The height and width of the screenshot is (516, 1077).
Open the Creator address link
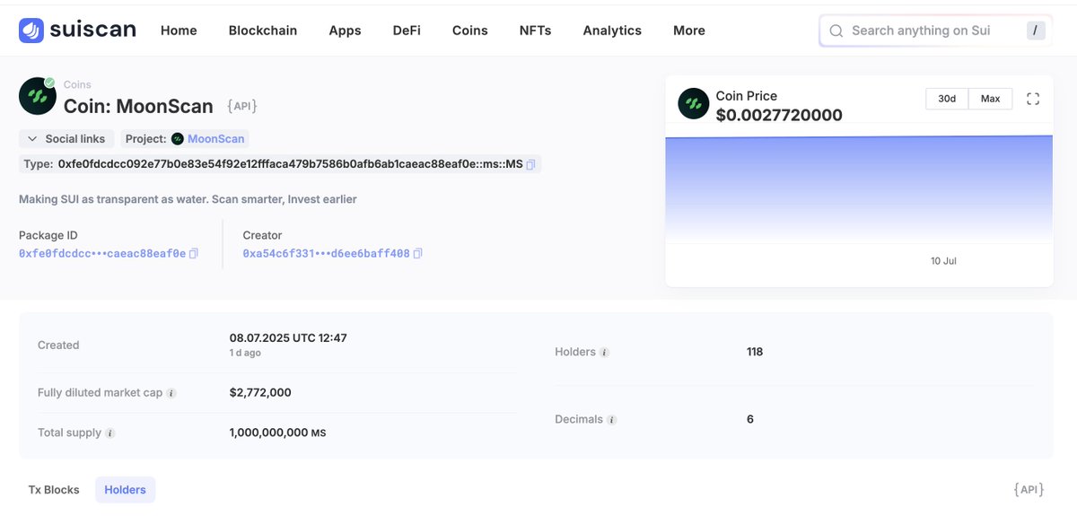point(326,254)
